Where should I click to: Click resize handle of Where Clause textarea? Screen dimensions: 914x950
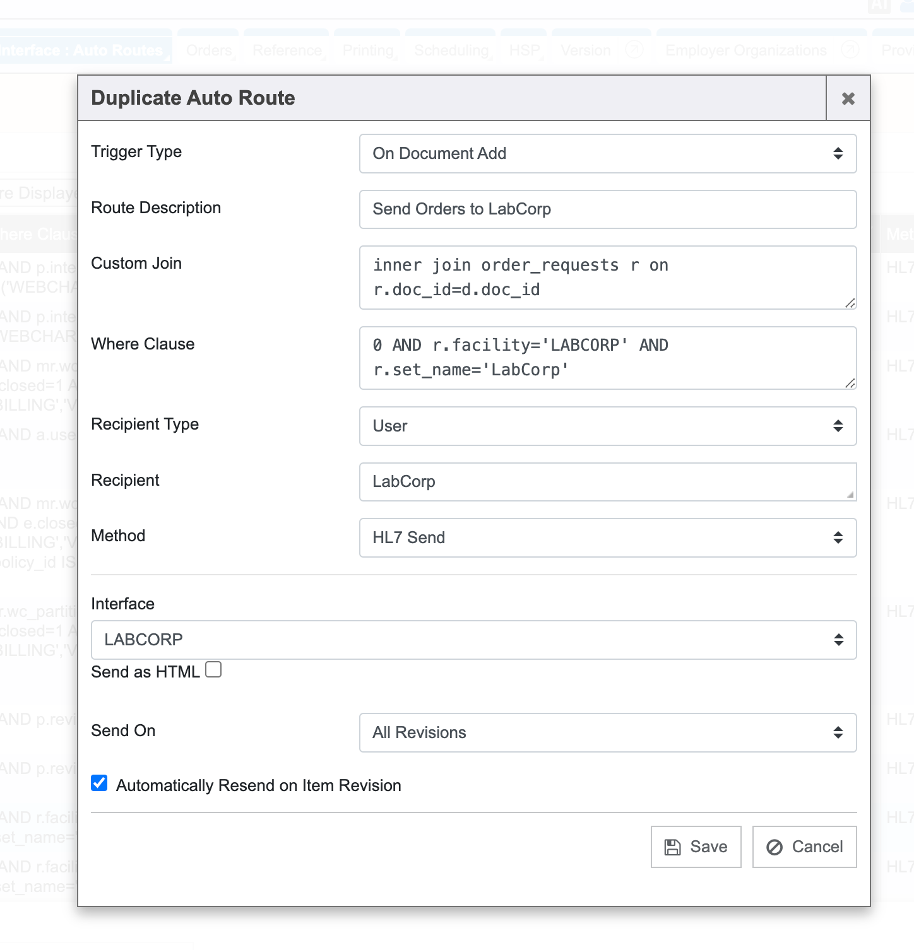850,384
